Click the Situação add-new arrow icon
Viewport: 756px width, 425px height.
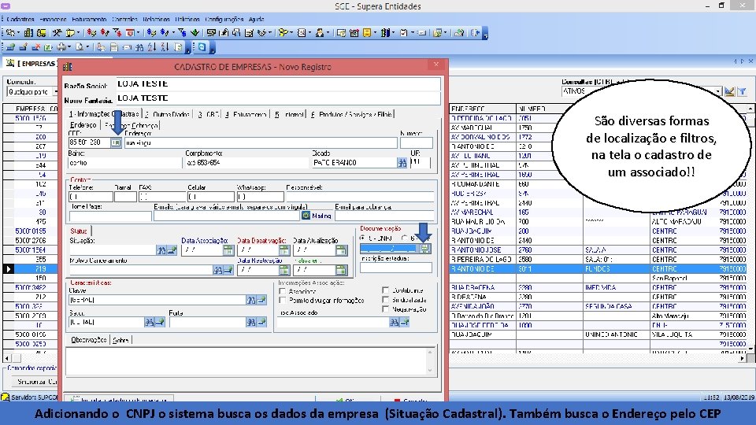[x=172, y=250]
